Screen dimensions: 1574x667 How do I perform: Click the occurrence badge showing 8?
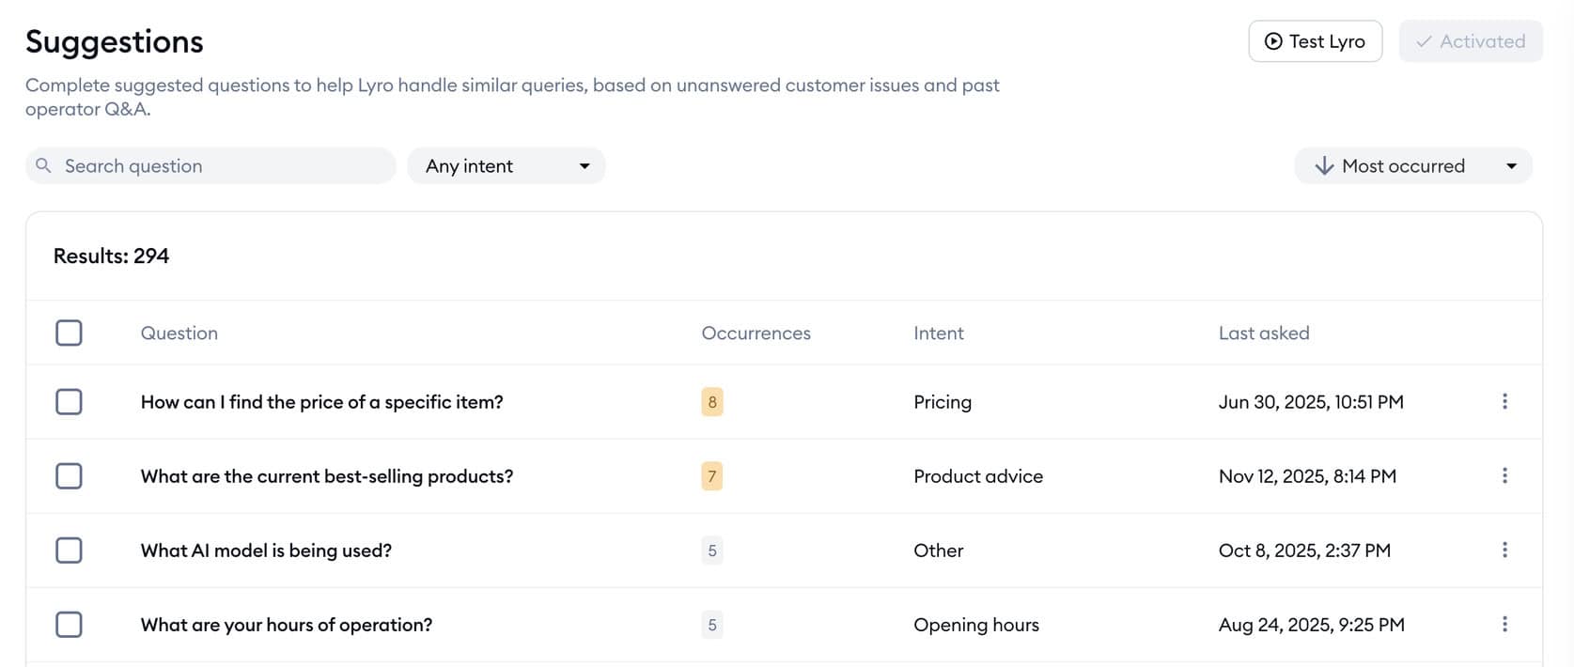[712, 402]
